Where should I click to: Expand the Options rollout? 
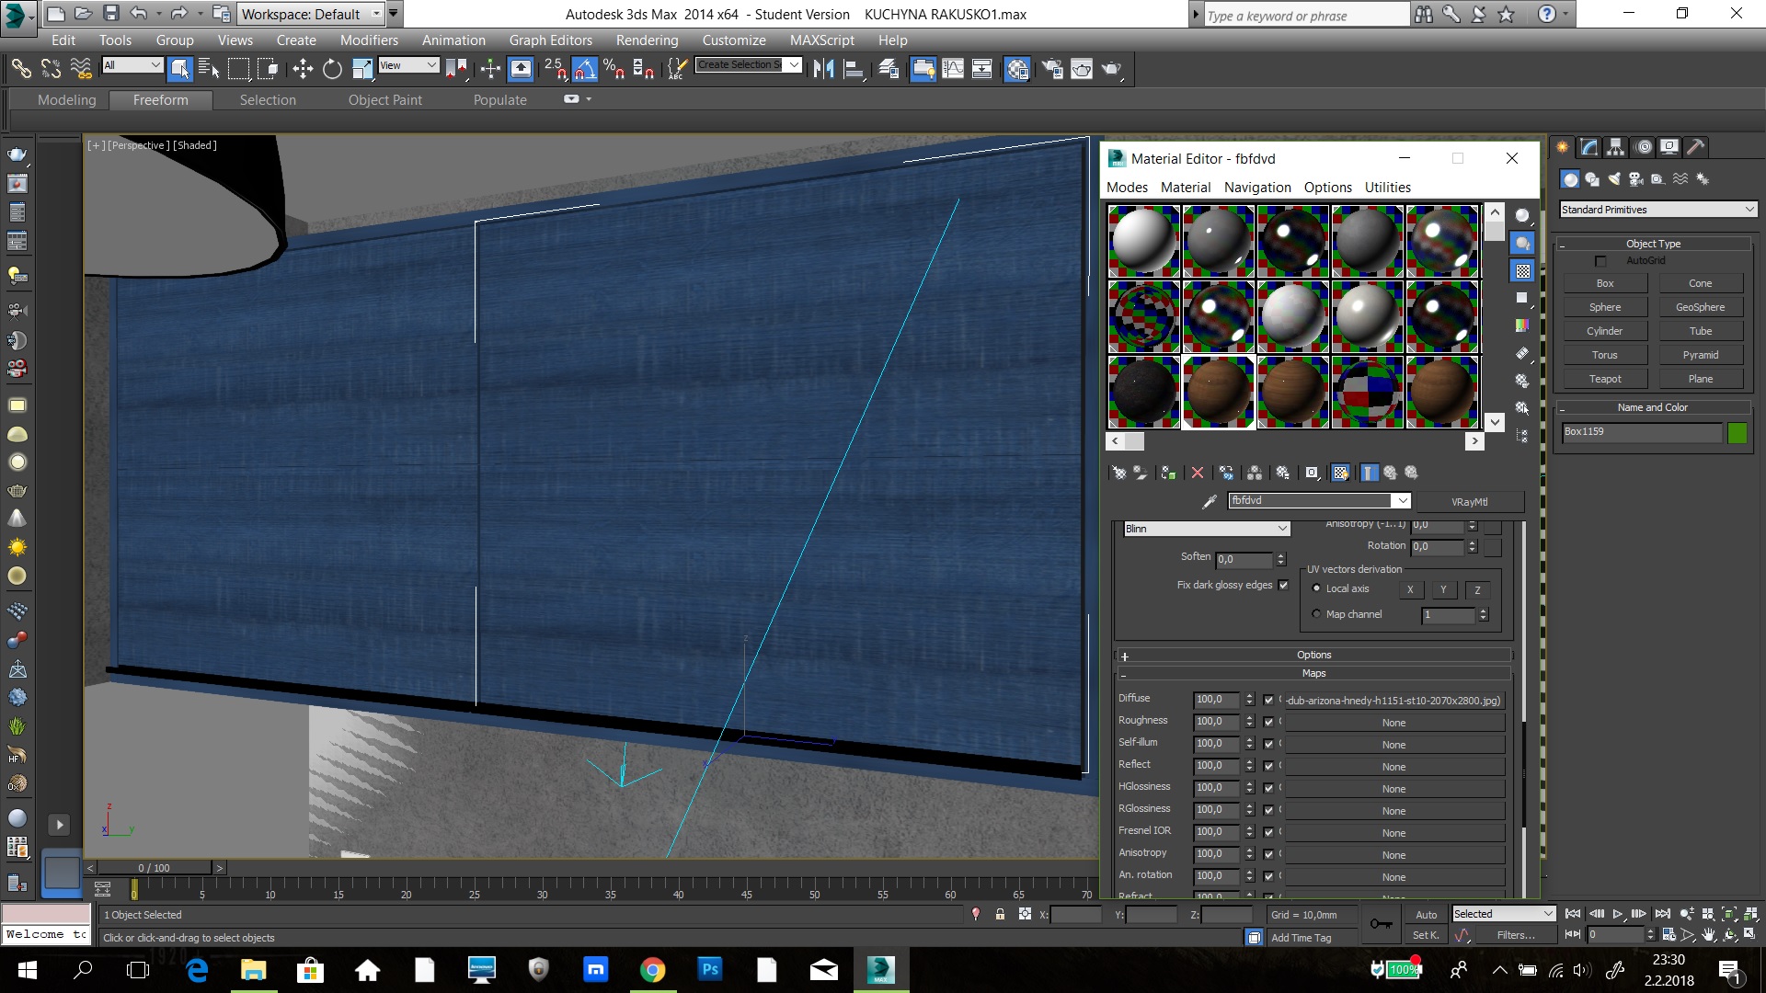coord(1313,655)
